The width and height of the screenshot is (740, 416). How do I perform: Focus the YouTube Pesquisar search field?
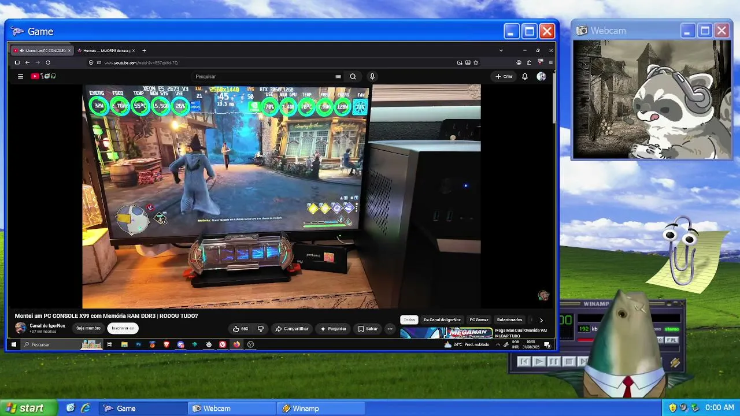pos(269,76)
